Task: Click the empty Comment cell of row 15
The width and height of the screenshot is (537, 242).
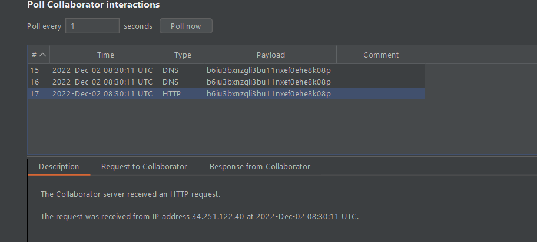Action: click(x=380, y=70)
